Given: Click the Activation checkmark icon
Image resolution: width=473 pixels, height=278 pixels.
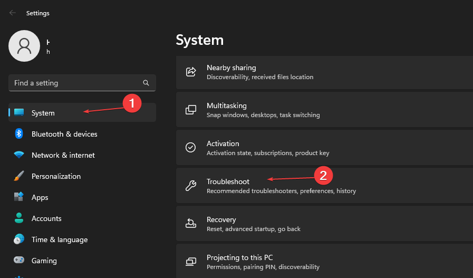Looking at the screenshot, I should [x=191, y=148].
